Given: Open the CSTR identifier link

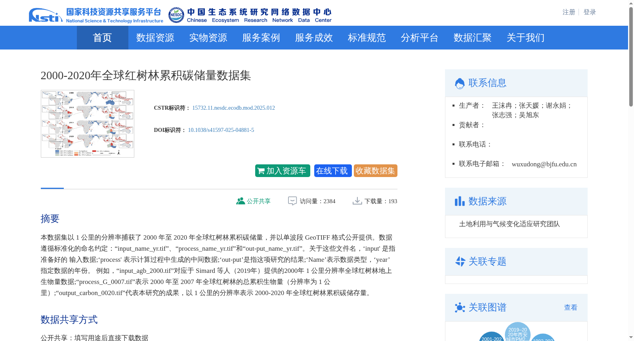Looking at the screenshot, I should (x=233, y=108).
